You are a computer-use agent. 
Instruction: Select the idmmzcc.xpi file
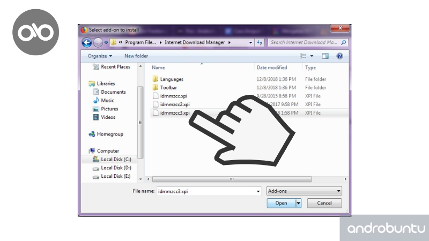click(x=174, y=96)
